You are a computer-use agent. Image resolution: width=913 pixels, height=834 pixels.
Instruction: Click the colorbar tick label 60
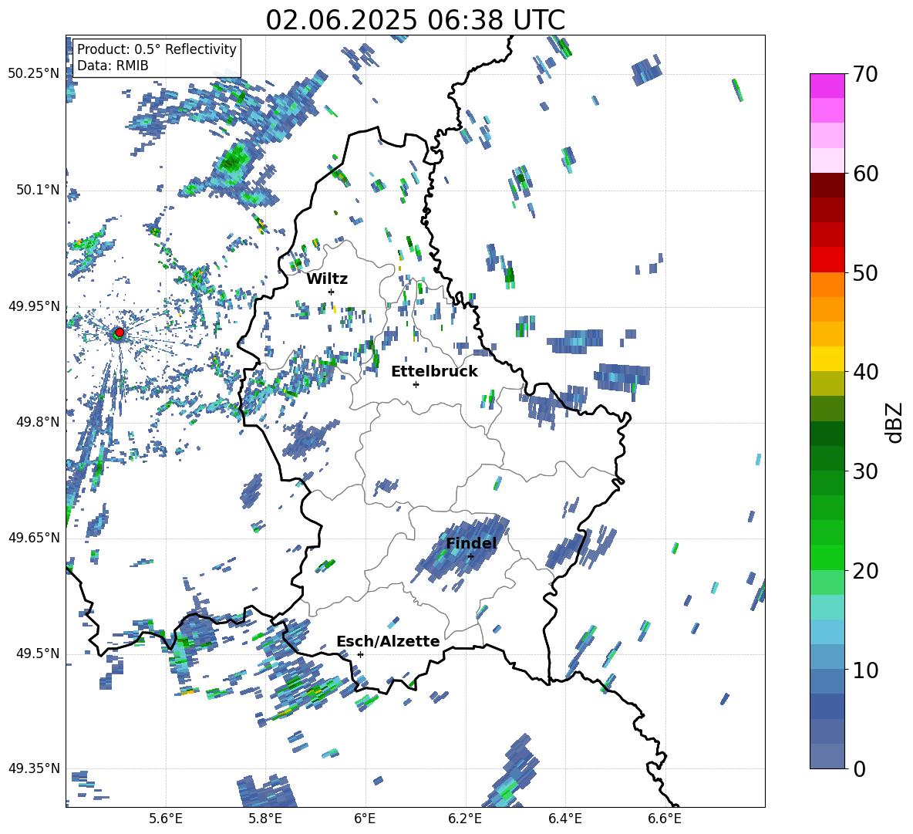click(865, 174)
